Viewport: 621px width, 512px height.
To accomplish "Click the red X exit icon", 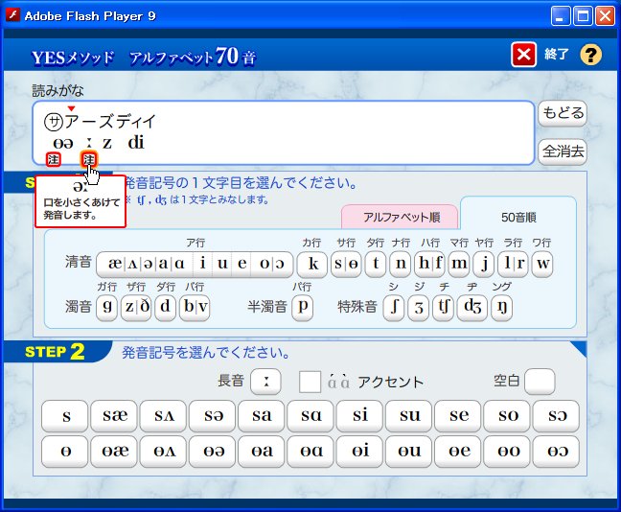I will [523, 55].
